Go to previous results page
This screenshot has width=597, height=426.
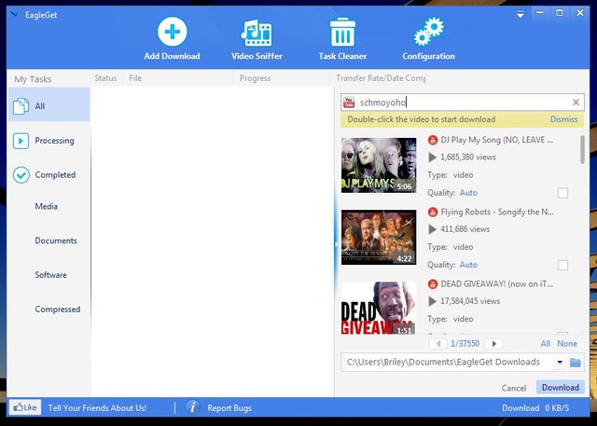[438, 343]
